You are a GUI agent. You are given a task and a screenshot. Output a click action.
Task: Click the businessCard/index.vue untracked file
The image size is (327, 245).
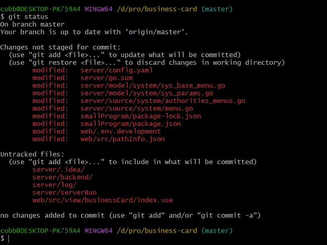102,200
